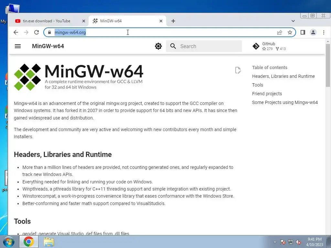The width and height of the screenshot is (331, 248).
Task: Click the "Tools" section heading
Action: tap(22, 221)
